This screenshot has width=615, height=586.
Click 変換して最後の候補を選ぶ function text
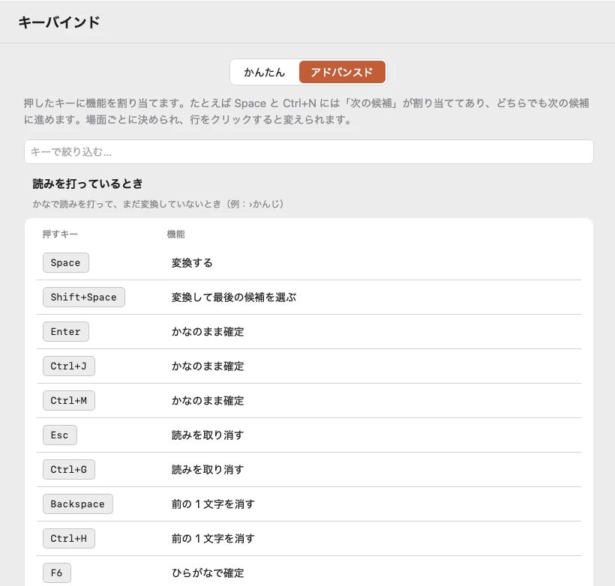tap(234, 297)
